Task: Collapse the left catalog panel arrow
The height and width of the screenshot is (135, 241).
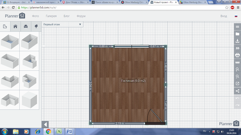Action: 45,124
